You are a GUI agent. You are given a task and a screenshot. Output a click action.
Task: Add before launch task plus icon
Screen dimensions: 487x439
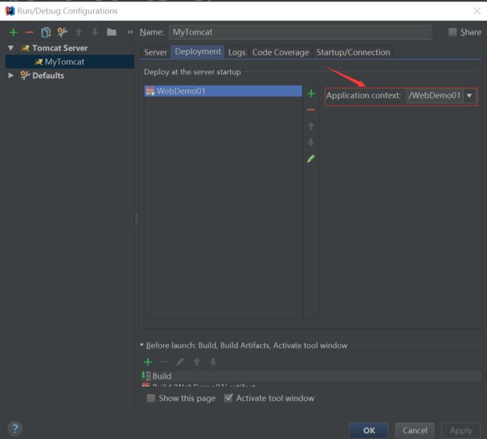tap(148, 362)
